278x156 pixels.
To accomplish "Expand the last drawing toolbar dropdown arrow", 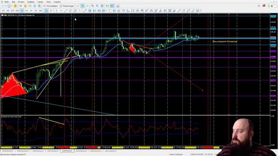I will [200, 11].
